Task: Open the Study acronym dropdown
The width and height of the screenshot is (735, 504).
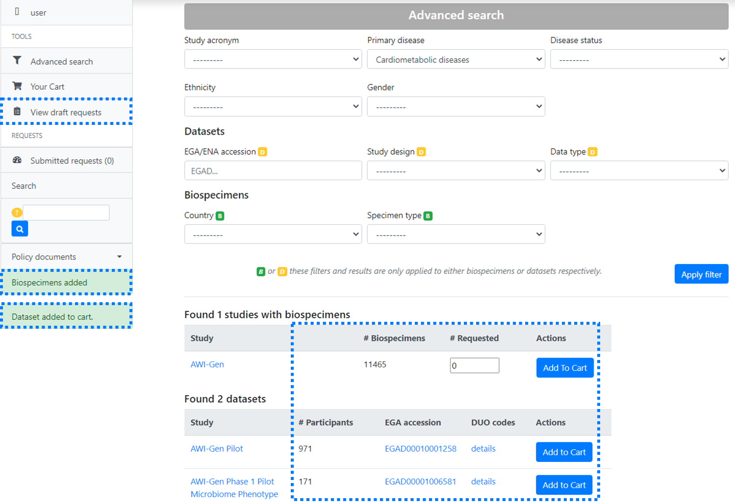Action: click(x=273, y=59)
